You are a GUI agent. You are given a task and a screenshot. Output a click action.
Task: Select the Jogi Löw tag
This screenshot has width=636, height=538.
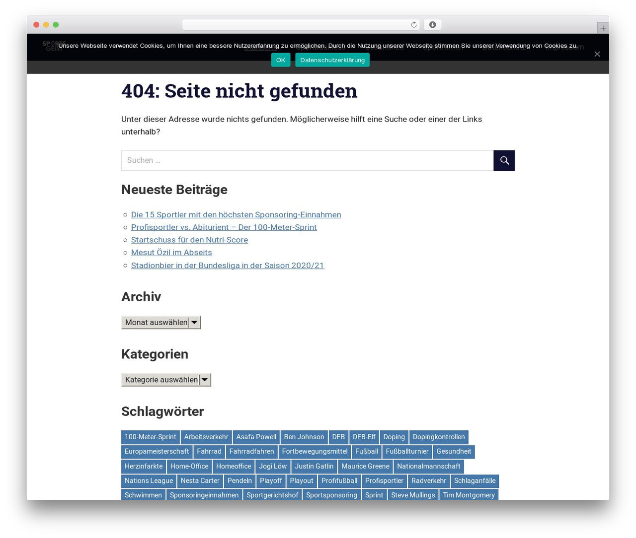[x=273, y=467]
